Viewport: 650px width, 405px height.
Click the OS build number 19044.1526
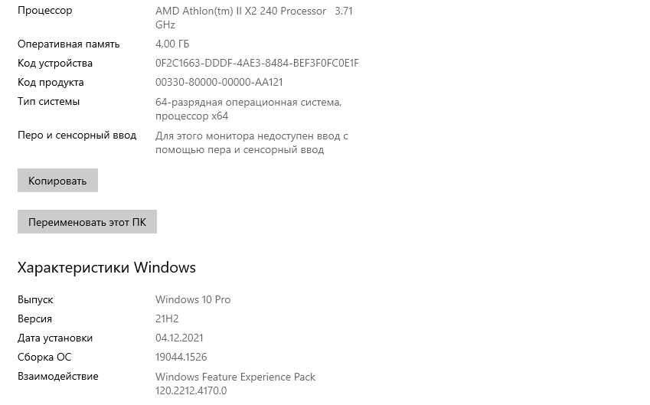click(x=181, y=358)
